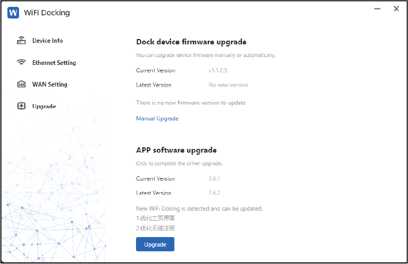Click the Ethernet Setting wifi icon
Viewport: 408px width, 264px height.
[22, 62]
